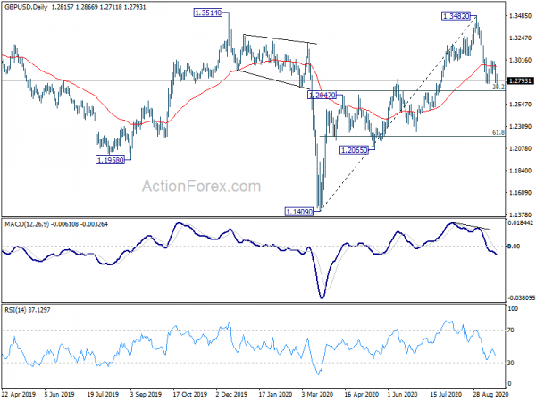Click the 61.8 Fibonacci level label
This screenshot has width=536, height=402.
coord(498,132)
